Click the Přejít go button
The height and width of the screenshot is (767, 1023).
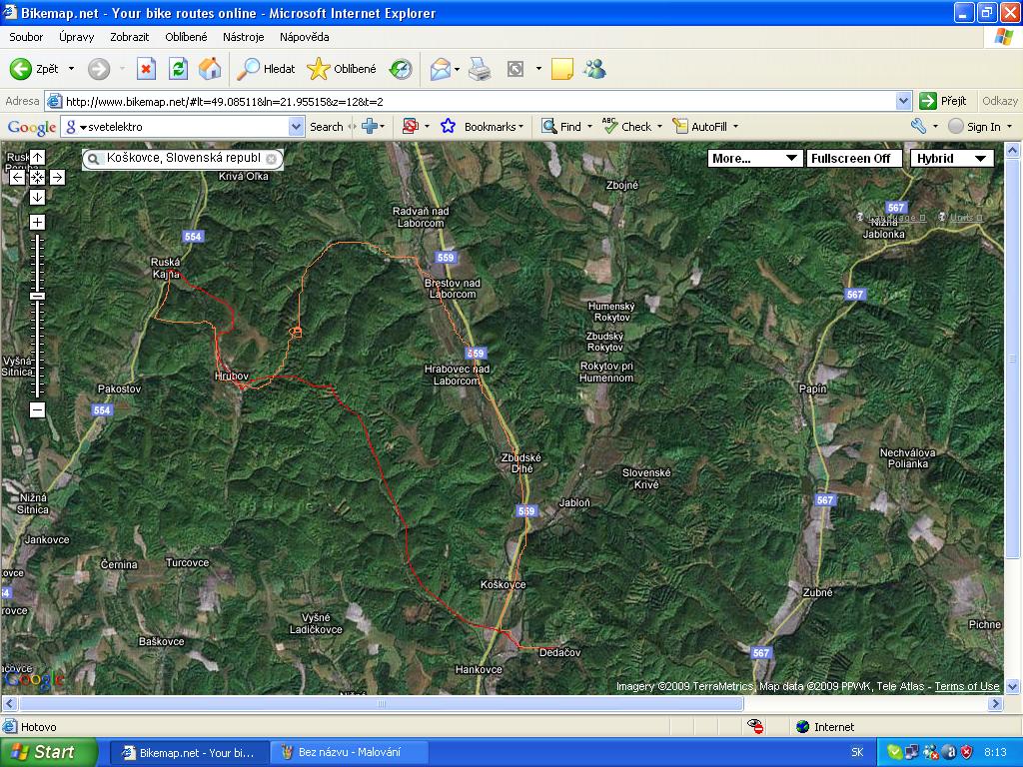pyautogui.click(x=944, y=101)
